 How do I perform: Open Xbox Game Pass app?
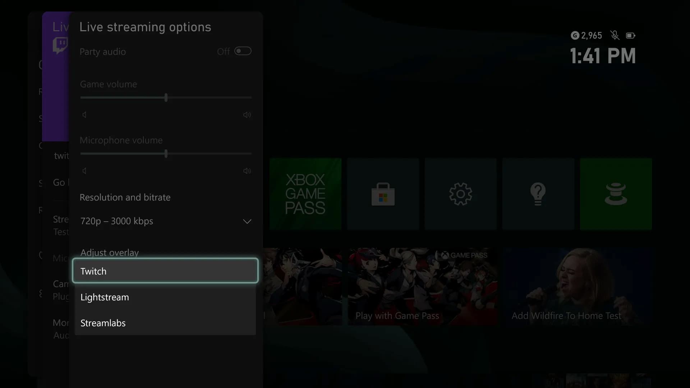(x=305, y=194)
